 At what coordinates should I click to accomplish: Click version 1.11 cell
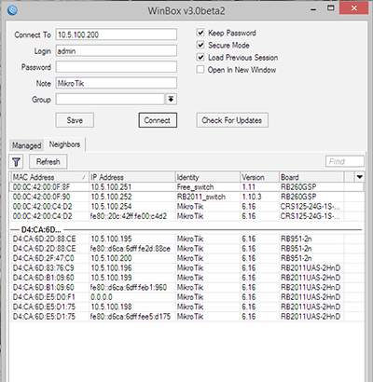pyautogui.click(x=248, y=187)
